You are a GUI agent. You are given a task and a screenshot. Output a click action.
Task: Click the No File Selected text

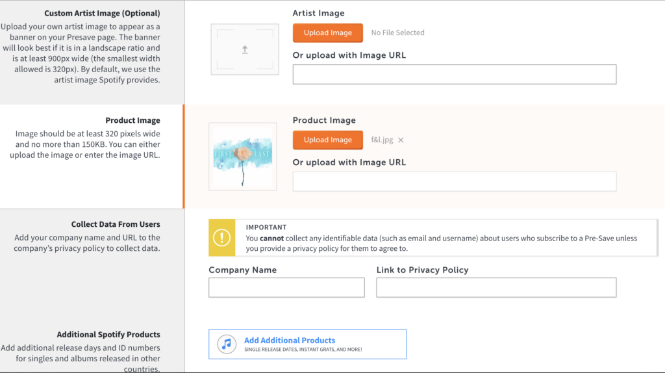[x=398, y=32]
